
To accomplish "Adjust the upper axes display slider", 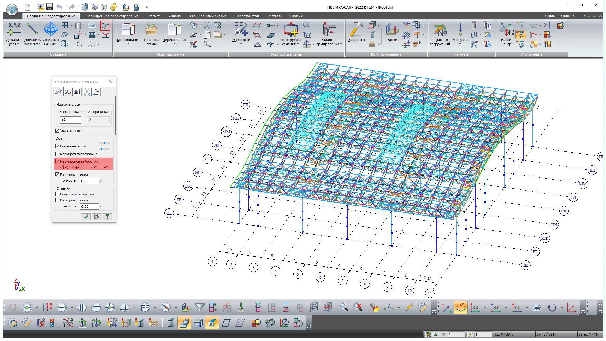I will coord(104,143).
